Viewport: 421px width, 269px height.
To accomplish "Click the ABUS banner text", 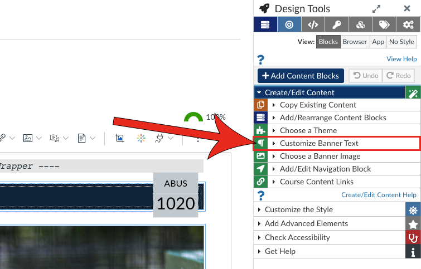I will click(x=176, y=183).
